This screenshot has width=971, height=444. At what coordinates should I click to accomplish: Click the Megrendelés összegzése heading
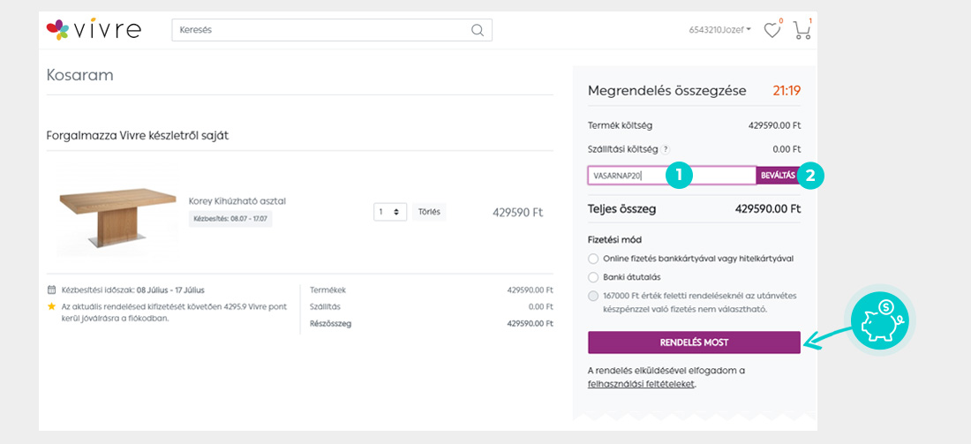pos(667,91)
